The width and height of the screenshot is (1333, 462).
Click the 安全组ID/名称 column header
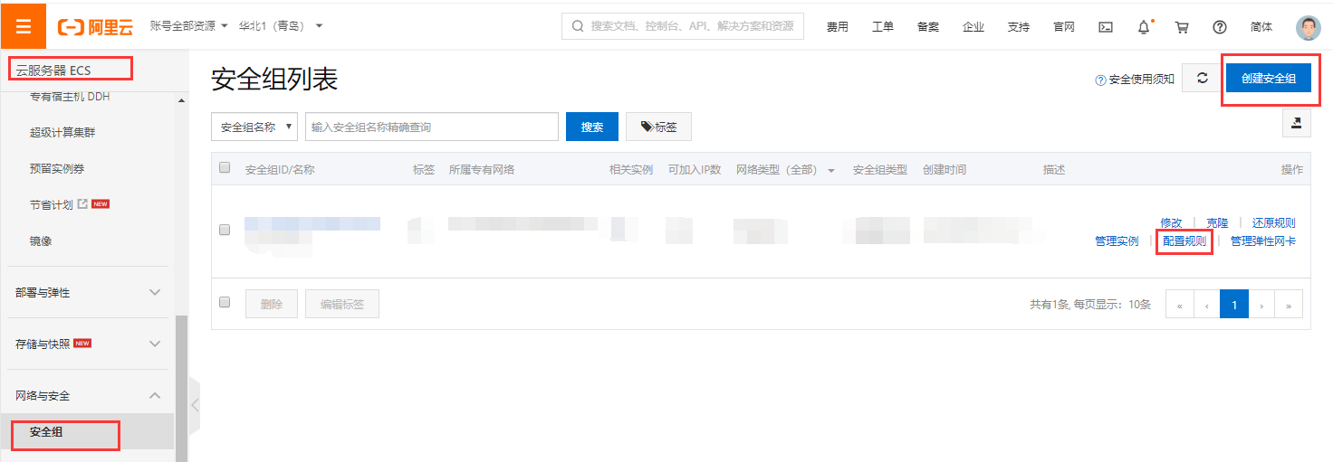point(280,169)
